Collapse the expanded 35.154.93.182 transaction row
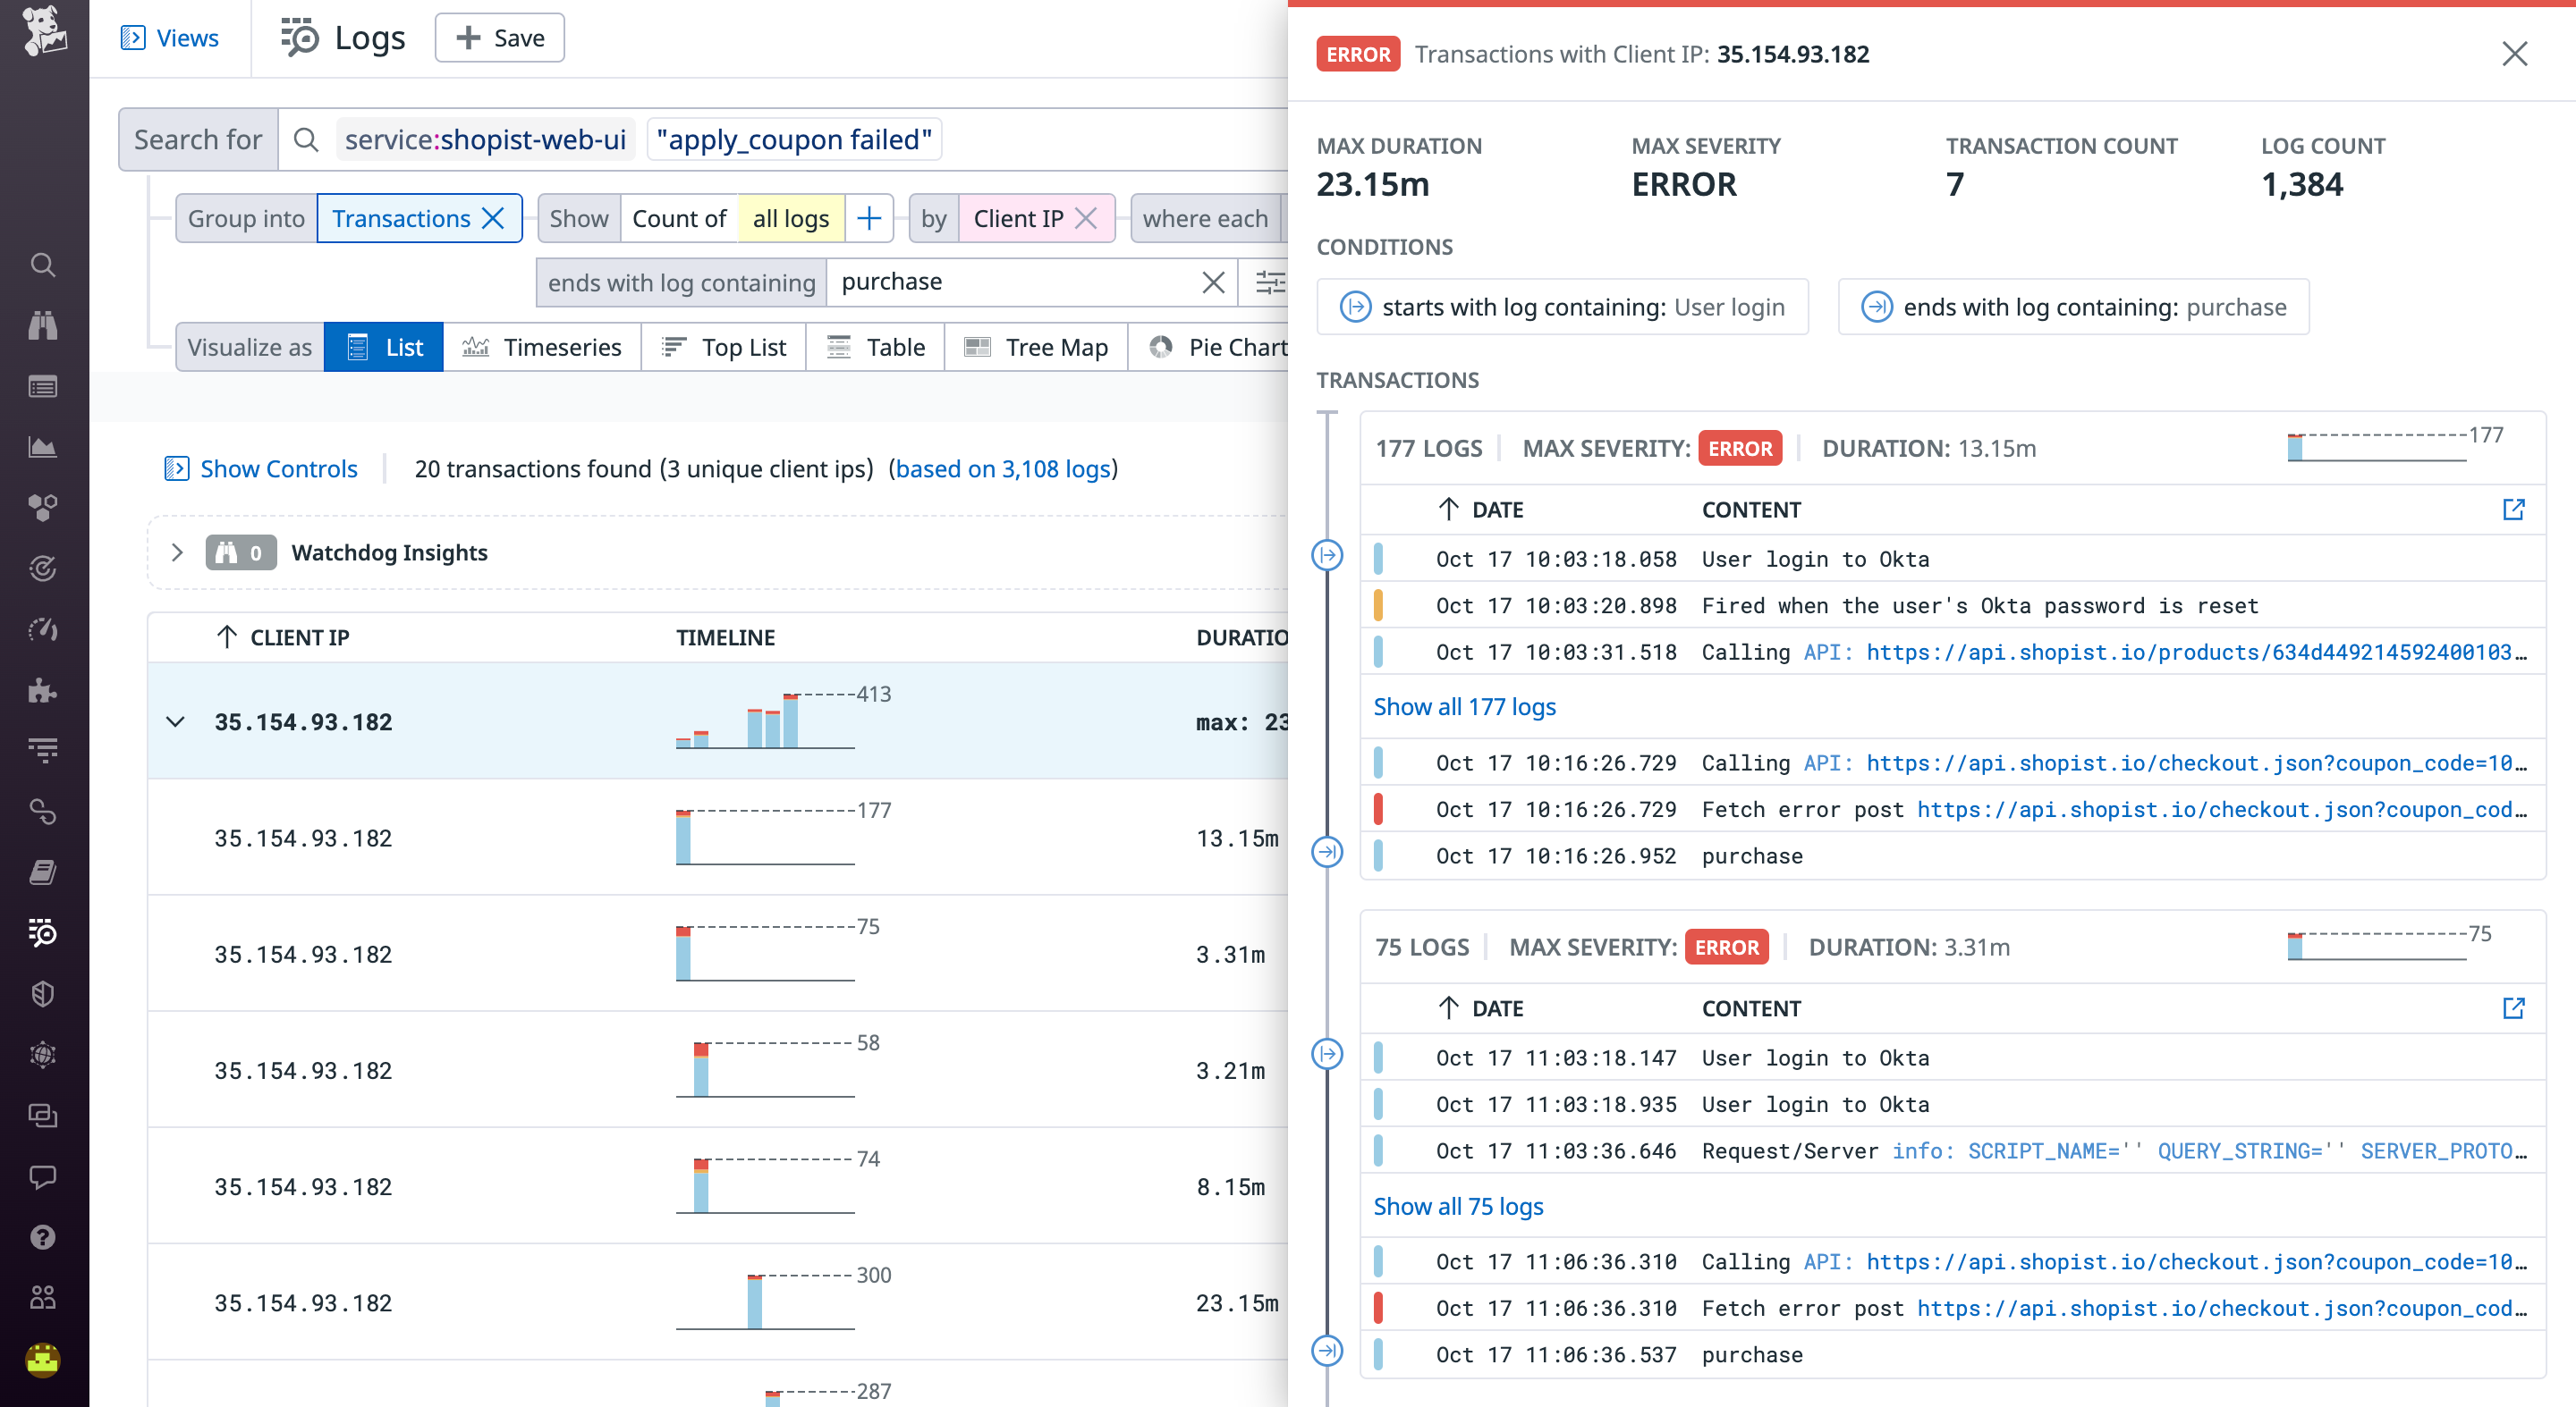 (177, 721)
